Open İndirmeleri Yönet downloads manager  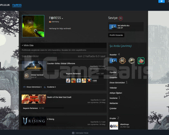(82, 133)
